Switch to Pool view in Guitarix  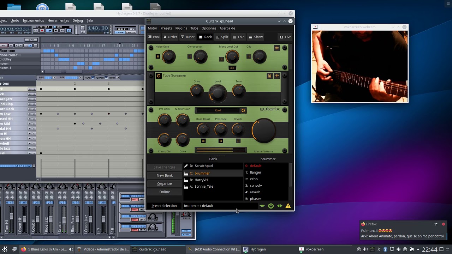click(x=154, y=37)
